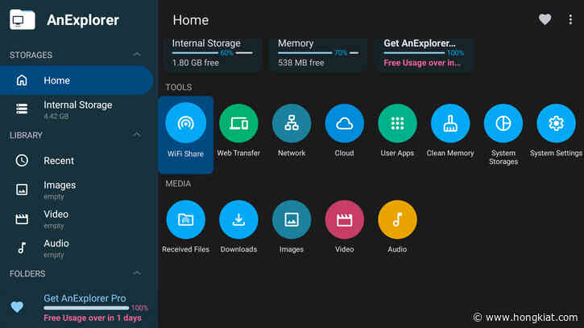Click the sidebar Pro 100% progress bar
Viewport: 584px width, 328px height.
[x=86, y=308]
